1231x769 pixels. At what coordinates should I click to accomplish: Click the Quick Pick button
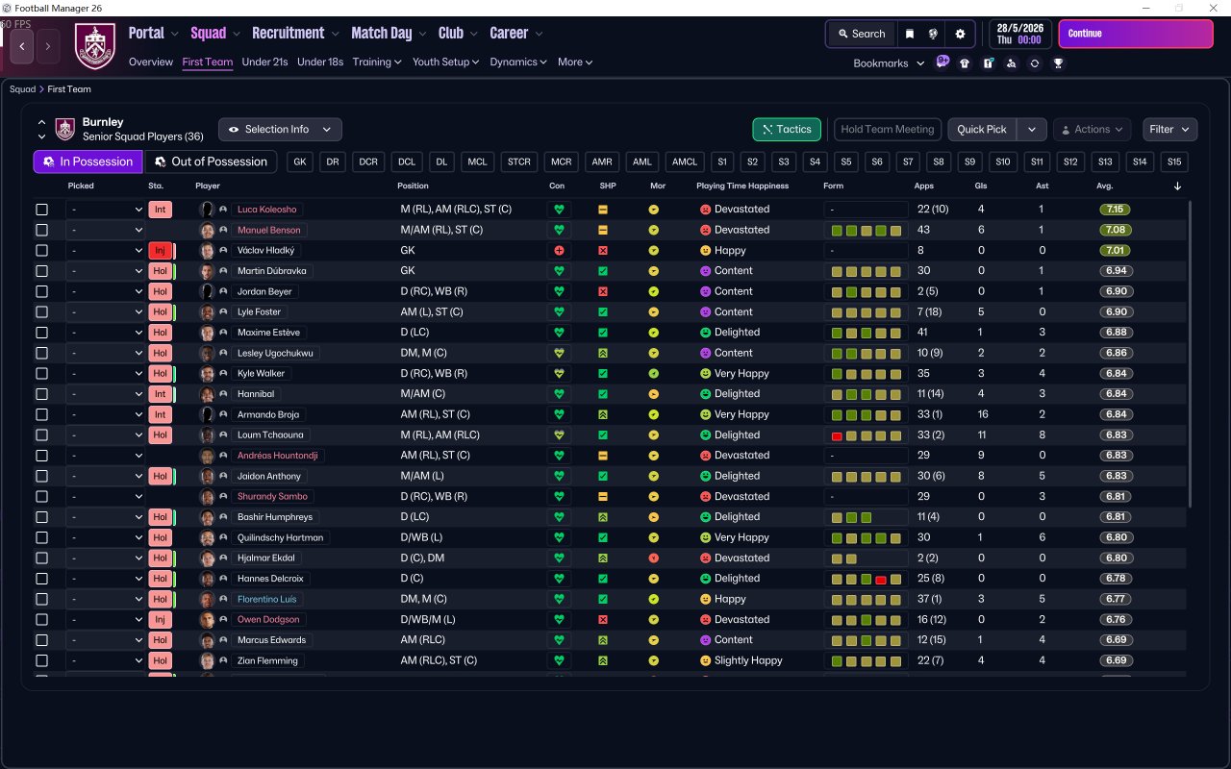click(982, 130)
